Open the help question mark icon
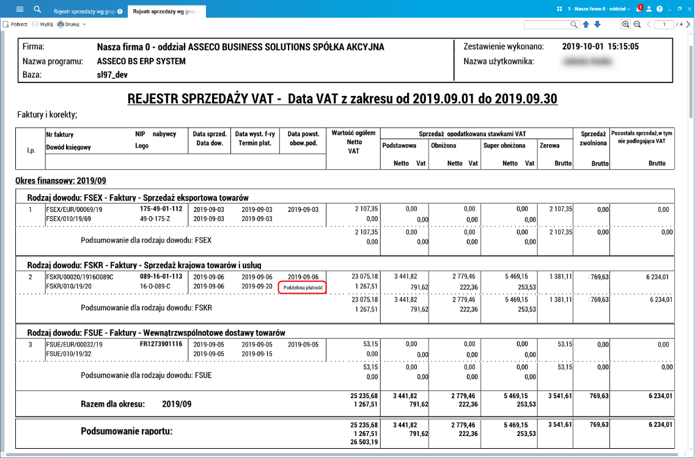The image size is (695, 458). click(x=660, y=9)
